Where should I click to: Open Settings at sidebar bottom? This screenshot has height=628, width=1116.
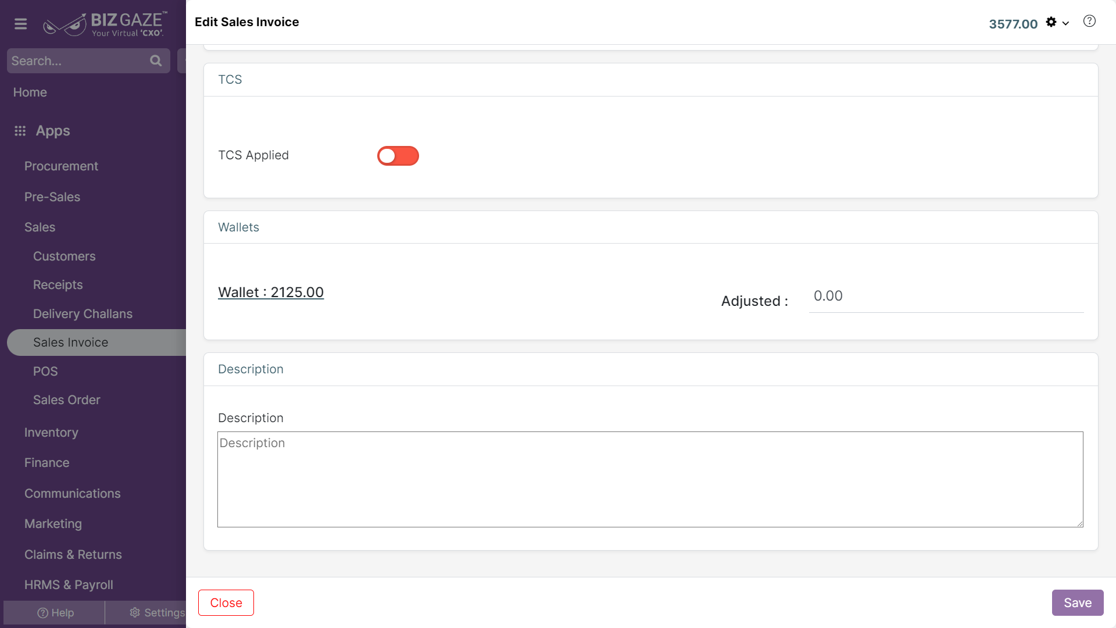[157, 613]
